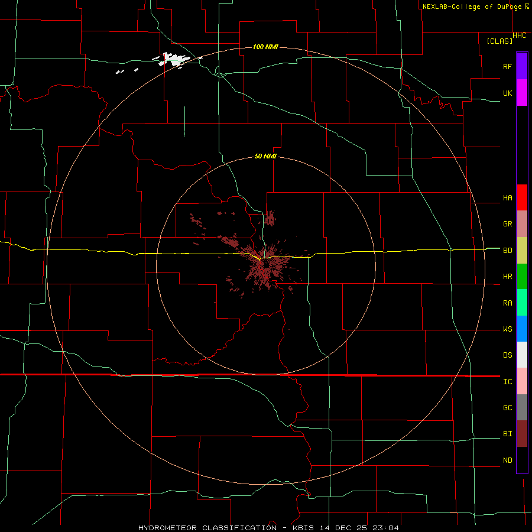Click the IC legend label

tap(507, 382)
